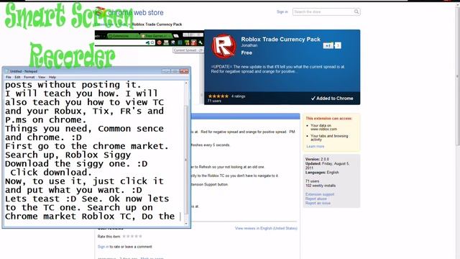Click Sign in to rate or comment
460x259 pixels.
pyautogui.click(x=103, y=247)
